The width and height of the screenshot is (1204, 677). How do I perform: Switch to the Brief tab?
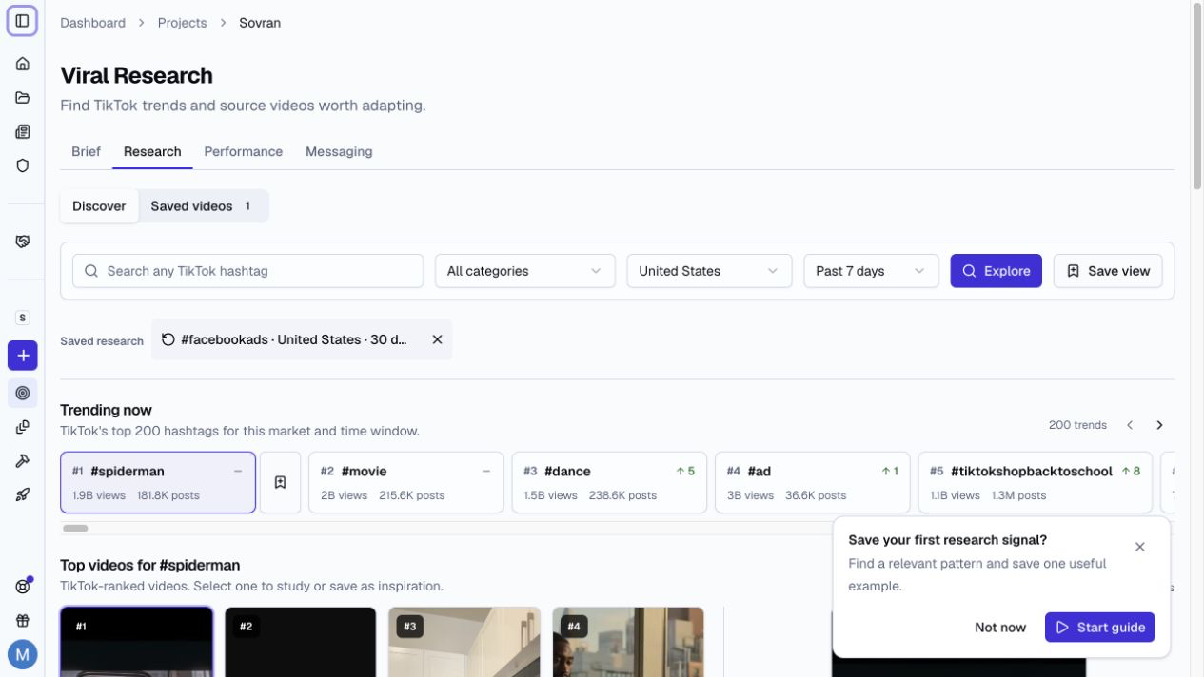point(86,151)
